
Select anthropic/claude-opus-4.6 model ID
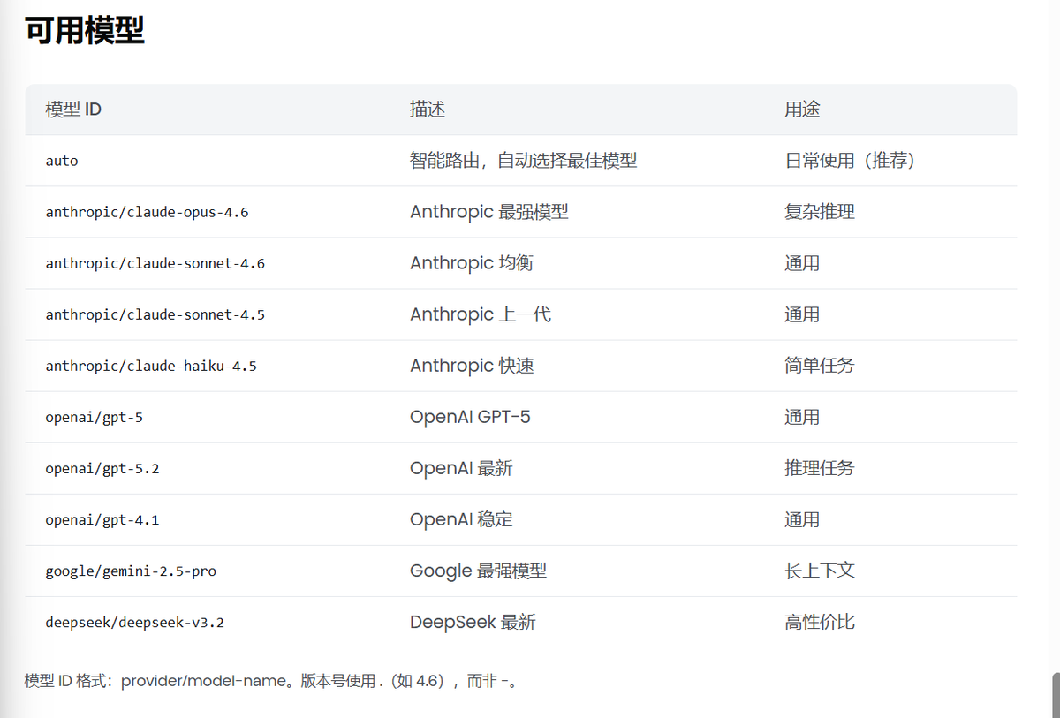tap(147, 212)
